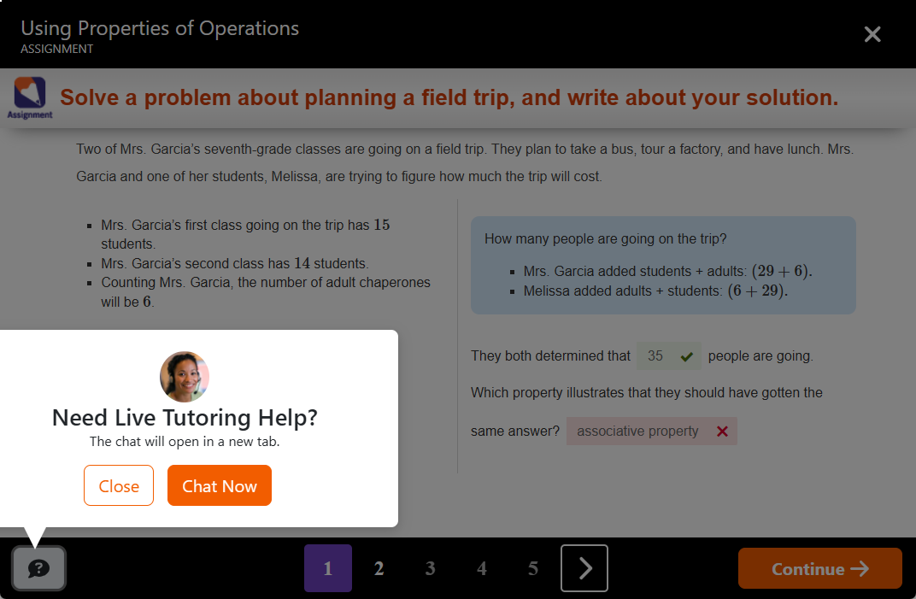Viewport: 916px width, 599px height.
Task: Click 'How many people are going on the trip?'
Action: [606, 239]
